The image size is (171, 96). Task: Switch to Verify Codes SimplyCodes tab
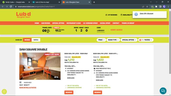15,2
